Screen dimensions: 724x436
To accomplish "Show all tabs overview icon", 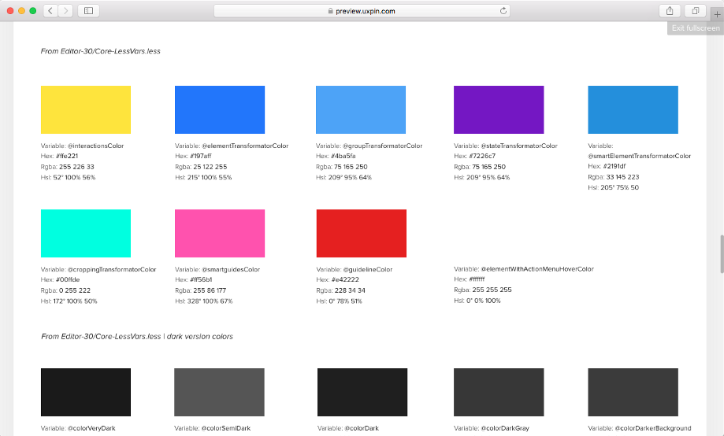I will pyautogui.click(x=696, y=11).
